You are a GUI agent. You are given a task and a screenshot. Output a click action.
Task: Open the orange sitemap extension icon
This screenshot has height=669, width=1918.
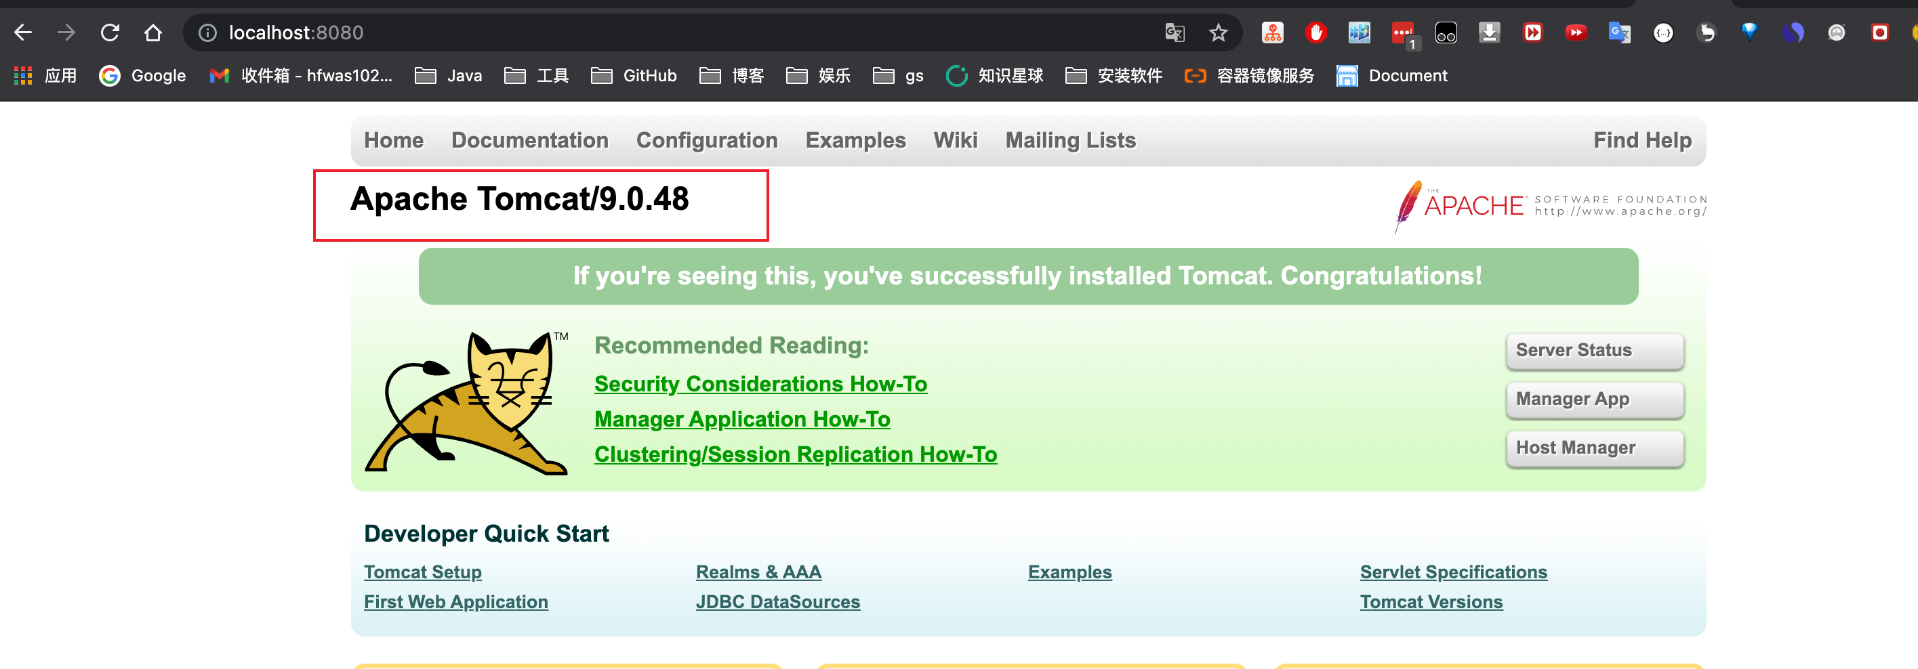[1273, 33]
